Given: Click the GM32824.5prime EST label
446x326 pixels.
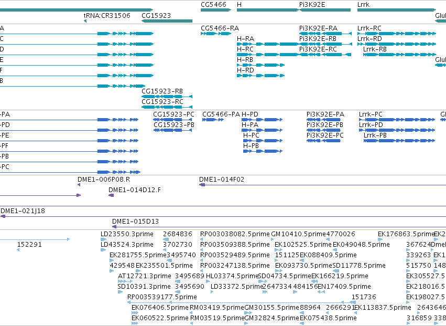Looking at the screenshot, I should [272, 319].
